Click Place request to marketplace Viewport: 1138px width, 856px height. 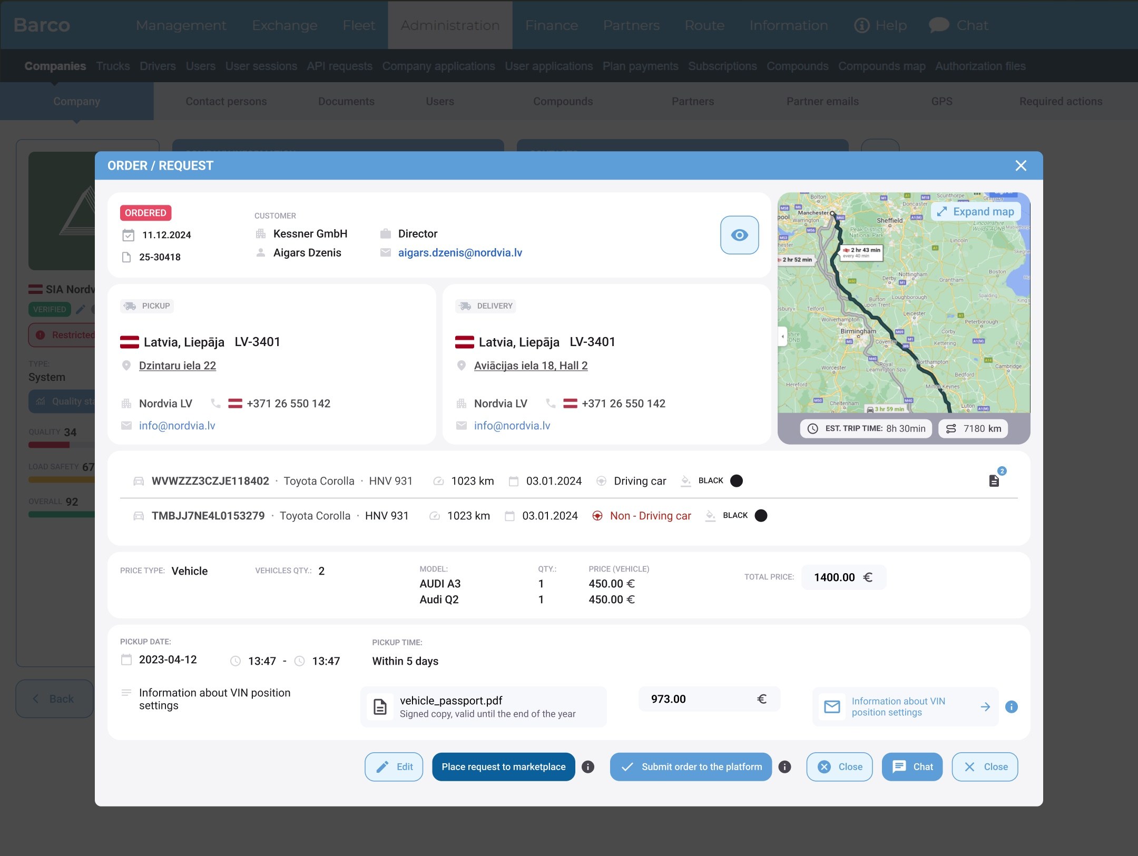click(504, 767)
